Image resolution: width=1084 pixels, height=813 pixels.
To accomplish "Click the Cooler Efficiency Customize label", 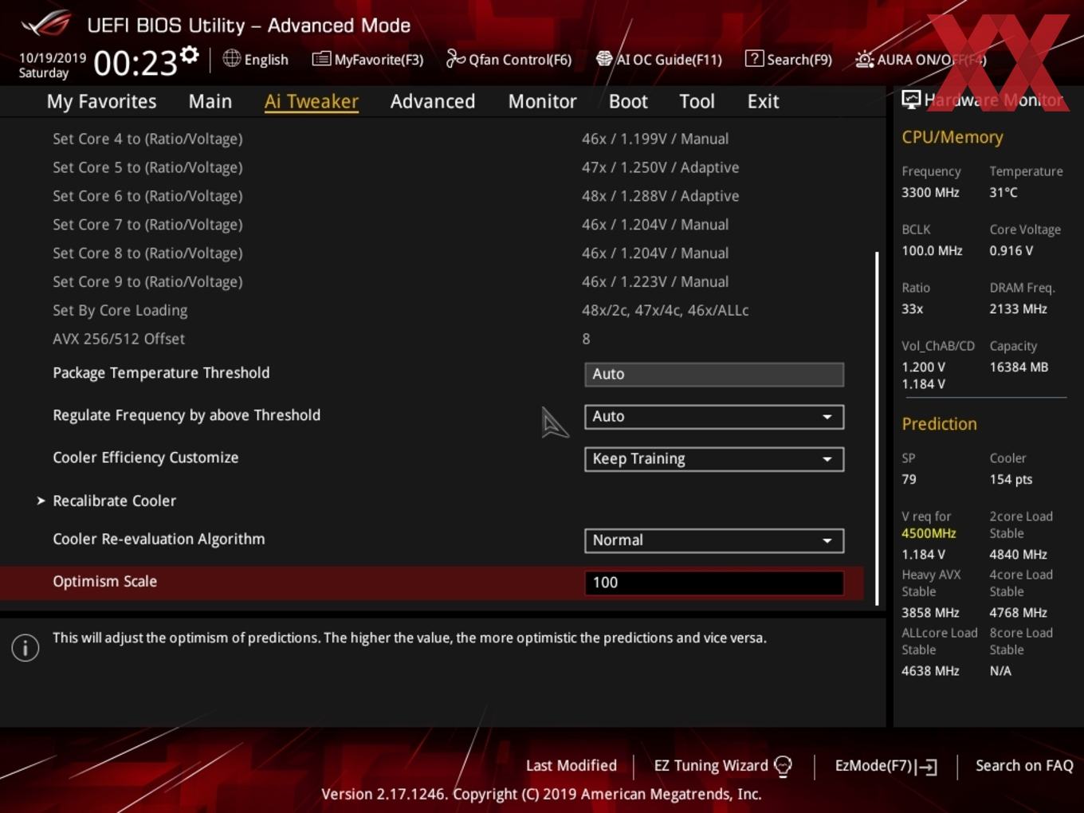I will coord(145,458).
